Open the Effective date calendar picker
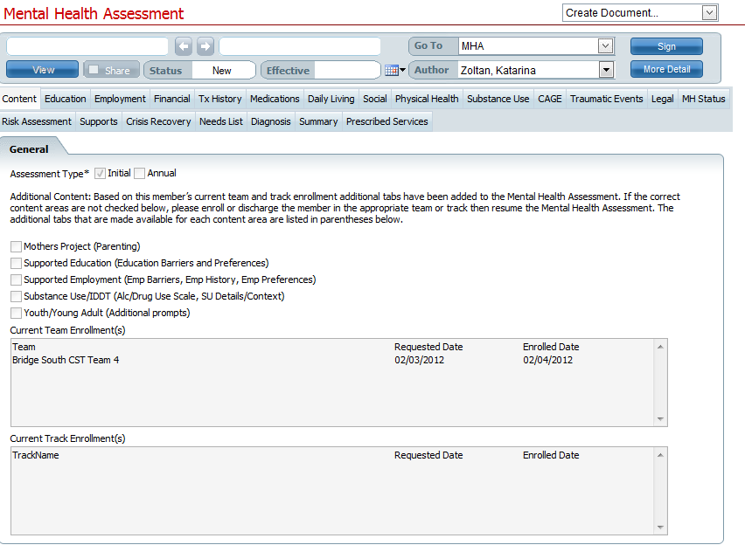Screen dimensions: 745x545 point(393,69)
